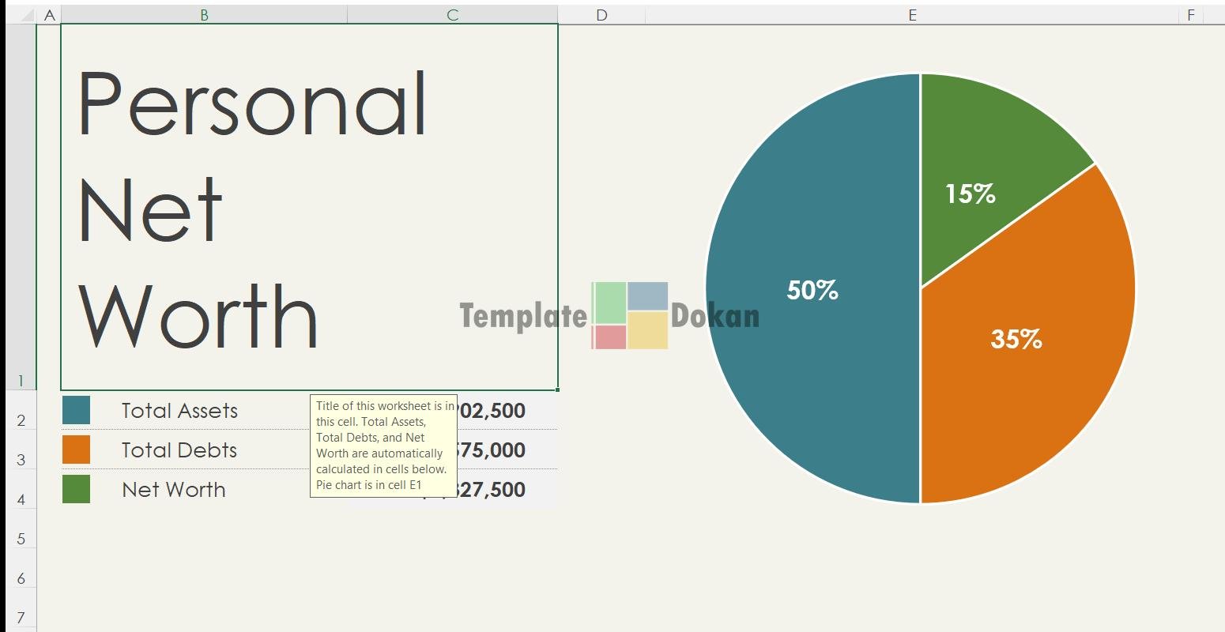Select entire column E via header

pyautogui.click(x=912, y=15)
